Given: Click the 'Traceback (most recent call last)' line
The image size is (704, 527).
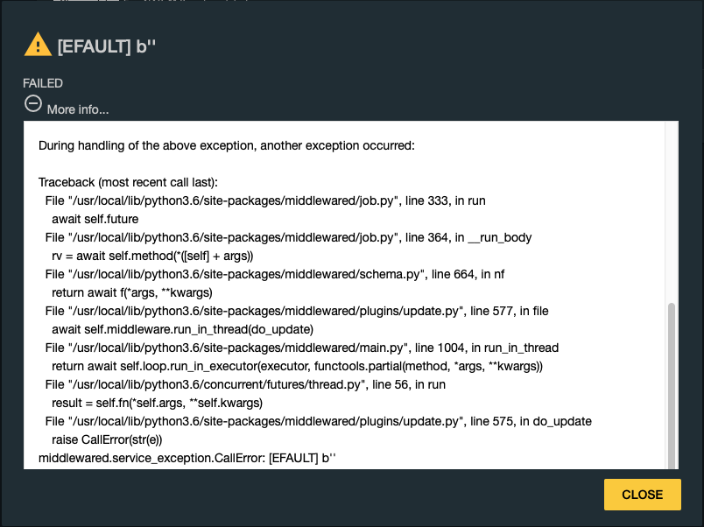Looking at the screenshot, I should pos(128,182).
